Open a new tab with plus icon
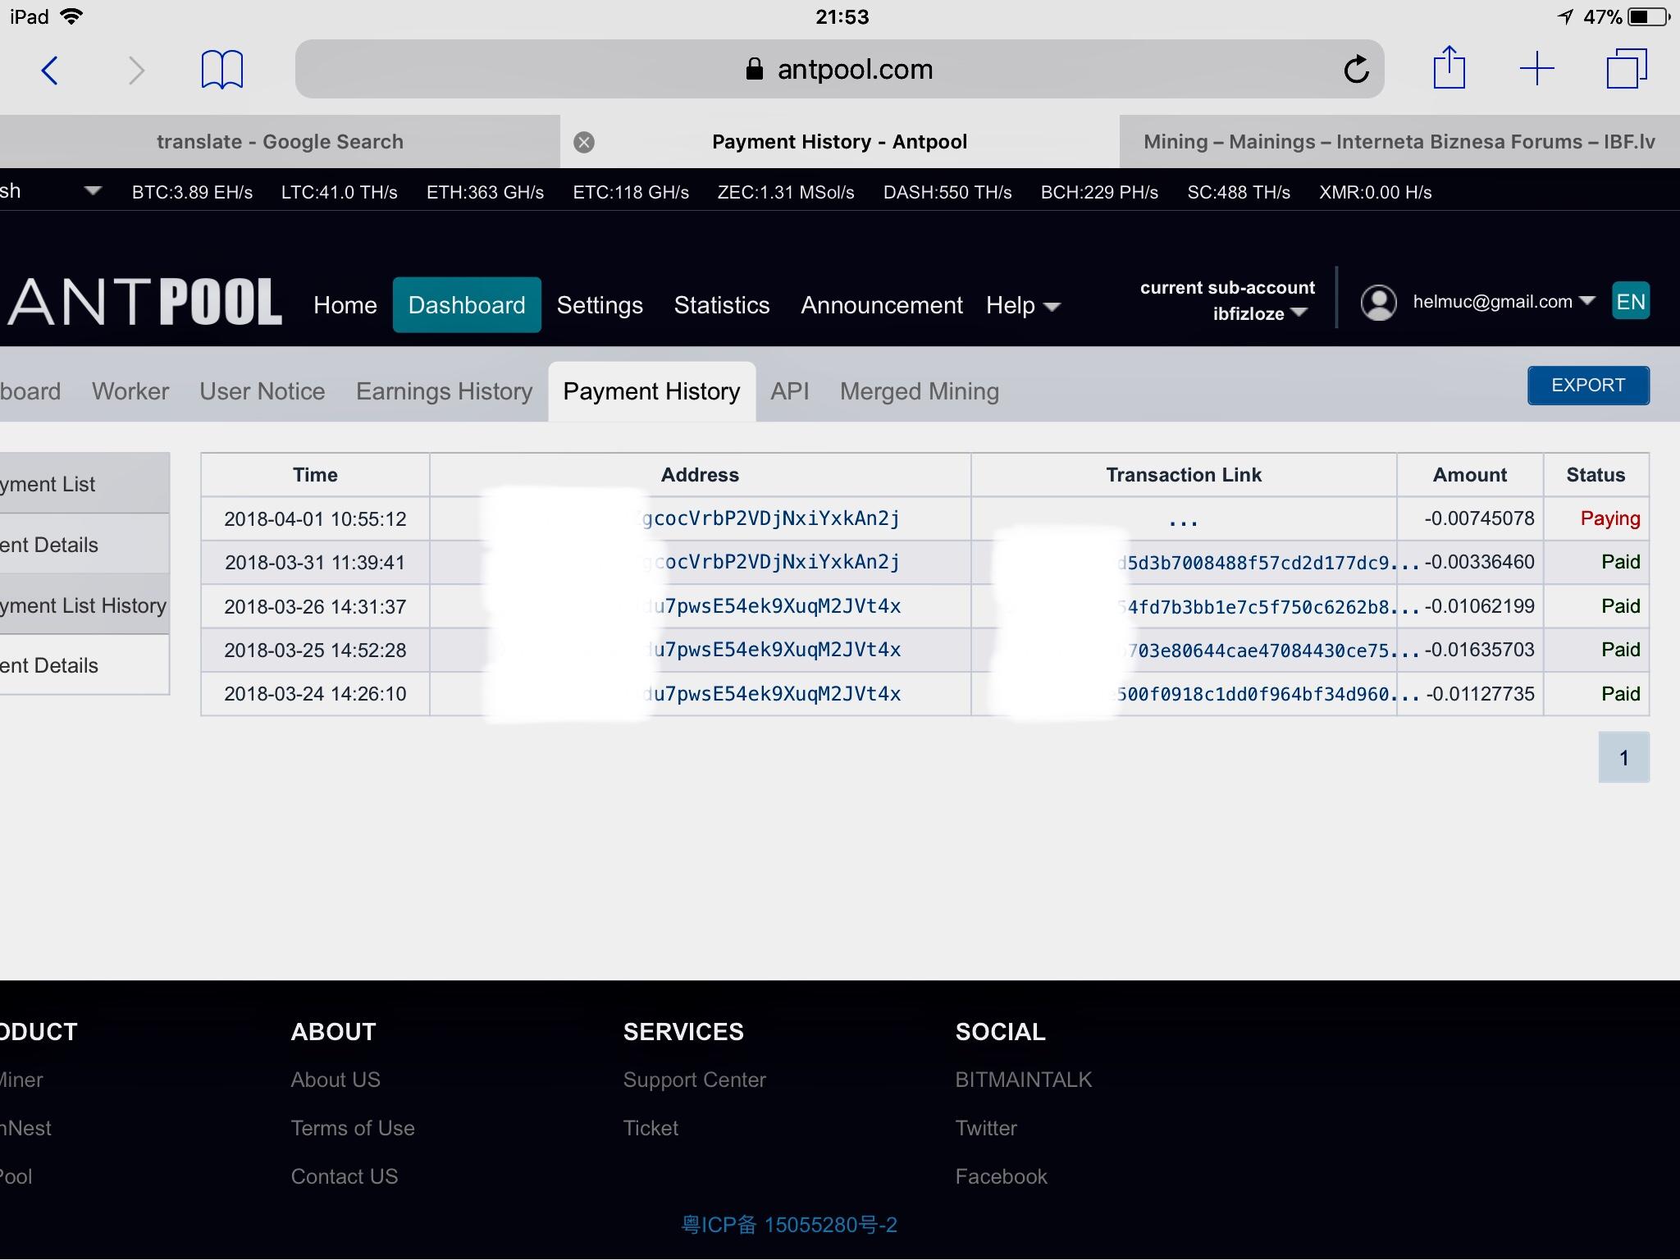1680x1260 pixels. (x=1536, y=69)
